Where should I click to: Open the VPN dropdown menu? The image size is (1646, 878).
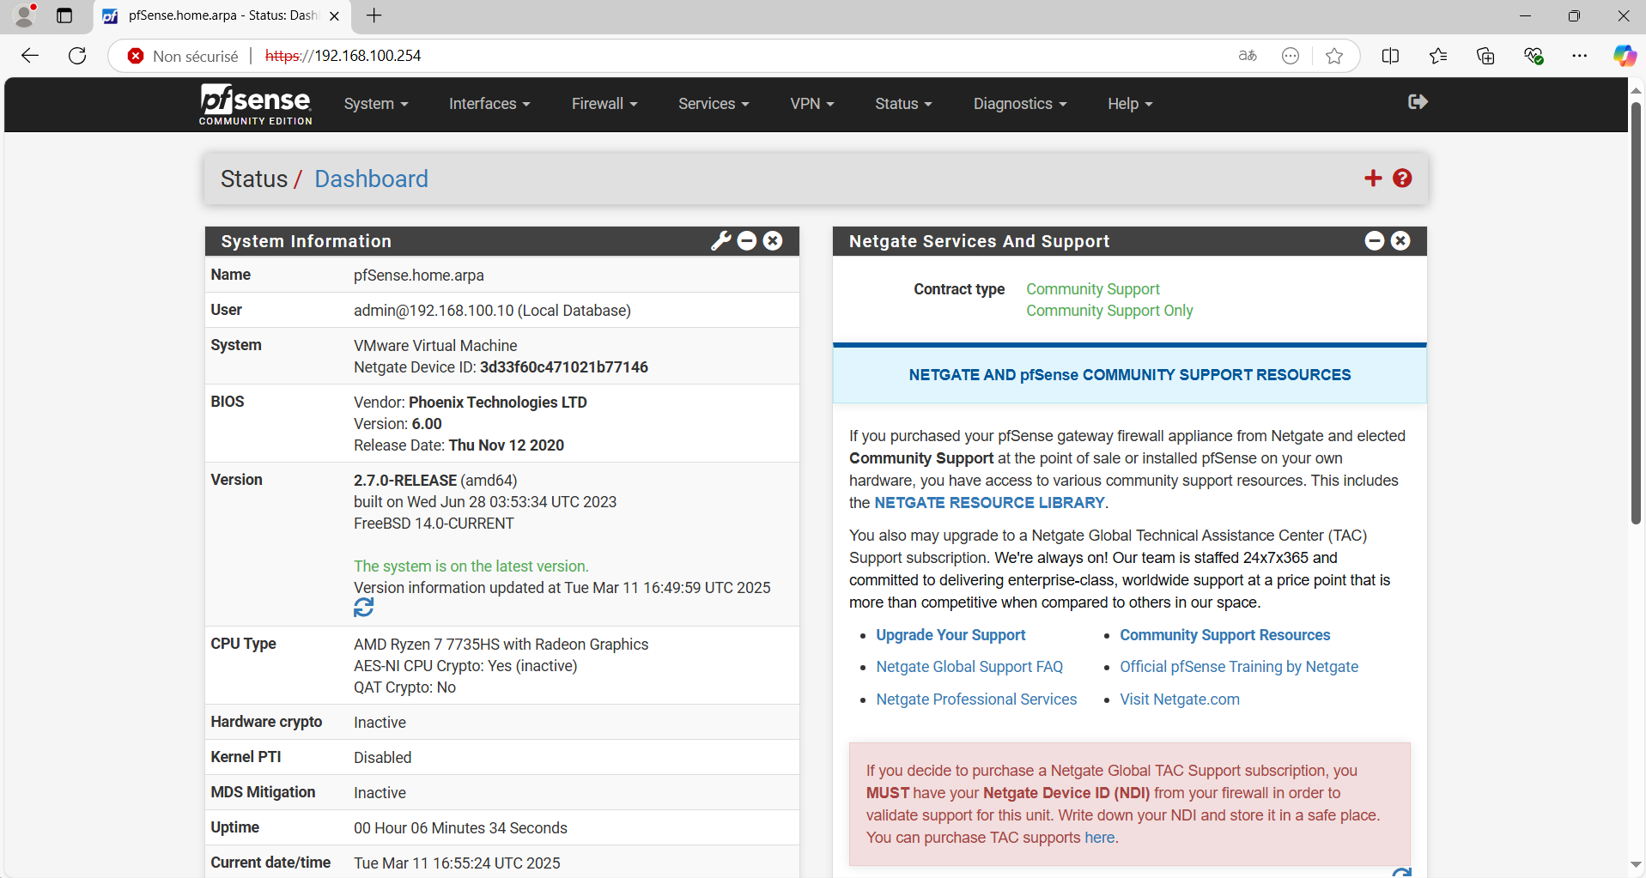811,103
